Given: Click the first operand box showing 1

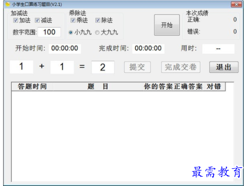Looking at the screenshot, I should point(21,67).
